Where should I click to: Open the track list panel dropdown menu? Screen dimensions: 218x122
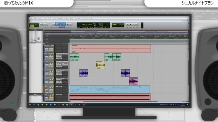[42, 30]
